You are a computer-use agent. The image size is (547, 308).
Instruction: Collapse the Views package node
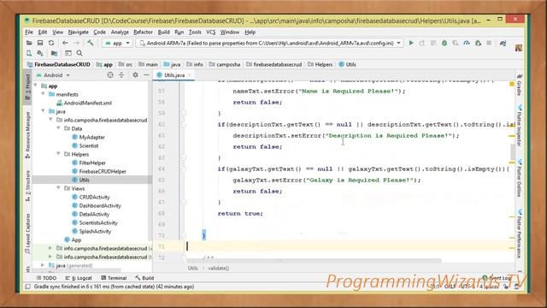coord(59,188)
